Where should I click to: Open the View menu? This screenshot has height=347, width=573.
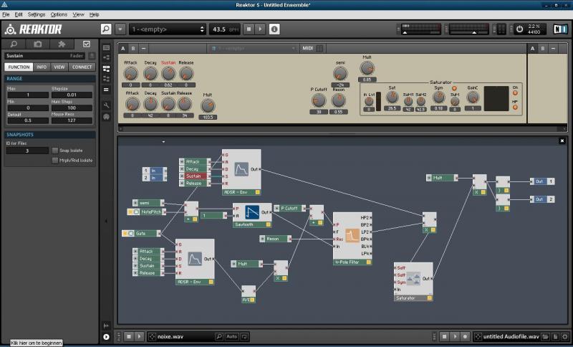tap(78, 14)
